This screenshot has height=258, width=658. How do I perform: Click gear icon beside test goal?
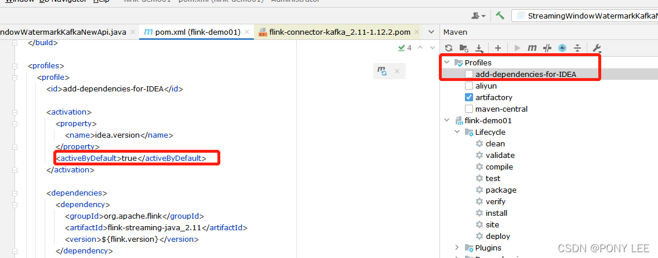click(x=479, y=178)
